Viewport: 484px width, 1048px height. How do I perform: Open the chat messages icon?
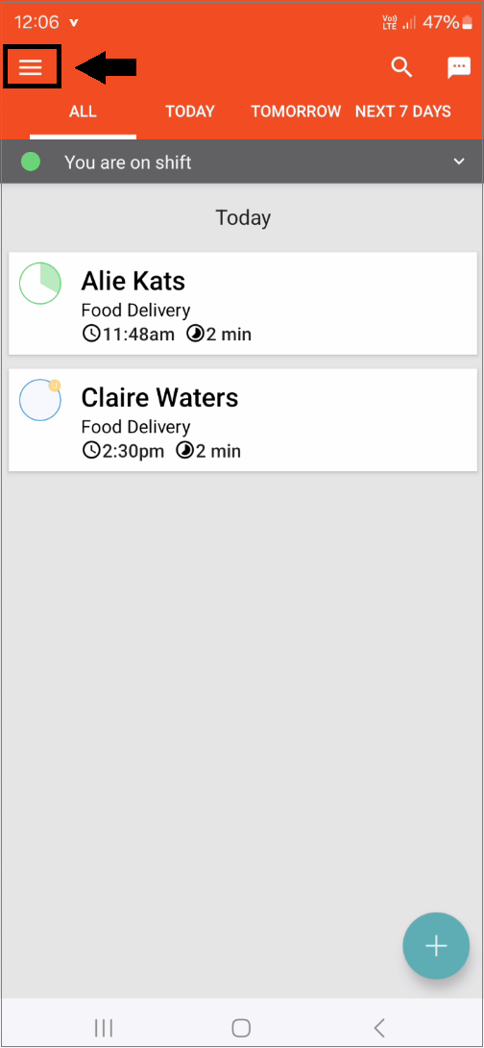click(x=459, y=67)
